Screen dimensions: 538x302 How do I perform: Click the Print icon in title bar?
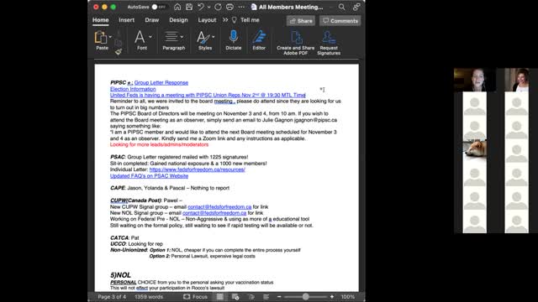229,7
